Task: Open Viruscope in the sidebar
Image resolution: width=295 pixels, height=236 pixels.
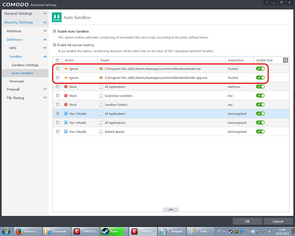Action: (x=17, y=81)
